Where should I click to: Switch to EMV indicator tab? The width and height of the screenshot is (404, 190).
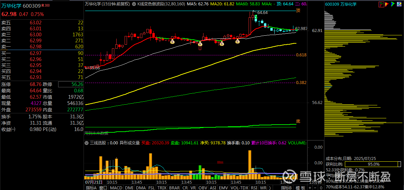223,188
